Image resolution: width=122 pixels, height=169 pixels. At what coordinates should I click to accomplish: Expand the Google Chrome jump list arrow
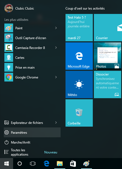pyautogui.click(x=56, y=77)
